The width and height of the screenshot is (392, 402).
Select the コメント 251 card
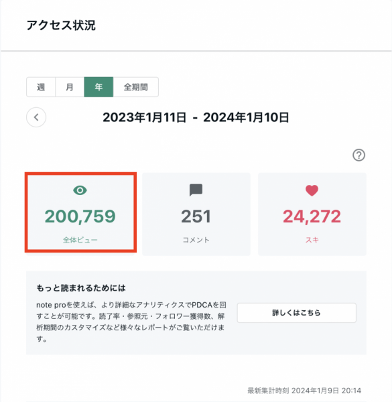(x=196, y=214)
